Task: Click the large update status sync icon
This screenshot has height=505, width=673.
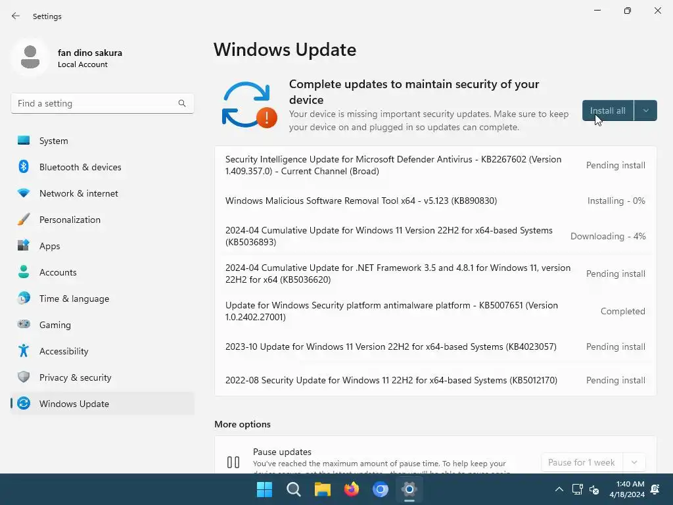Action: (x=249, y=105)
